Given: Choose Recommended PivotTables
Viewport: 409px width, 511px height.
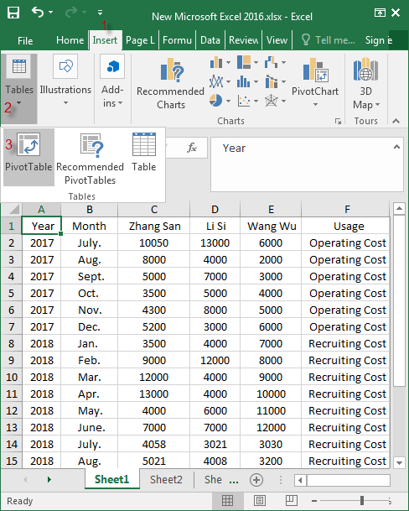Looking at the screenshot, I should point(90,159).
